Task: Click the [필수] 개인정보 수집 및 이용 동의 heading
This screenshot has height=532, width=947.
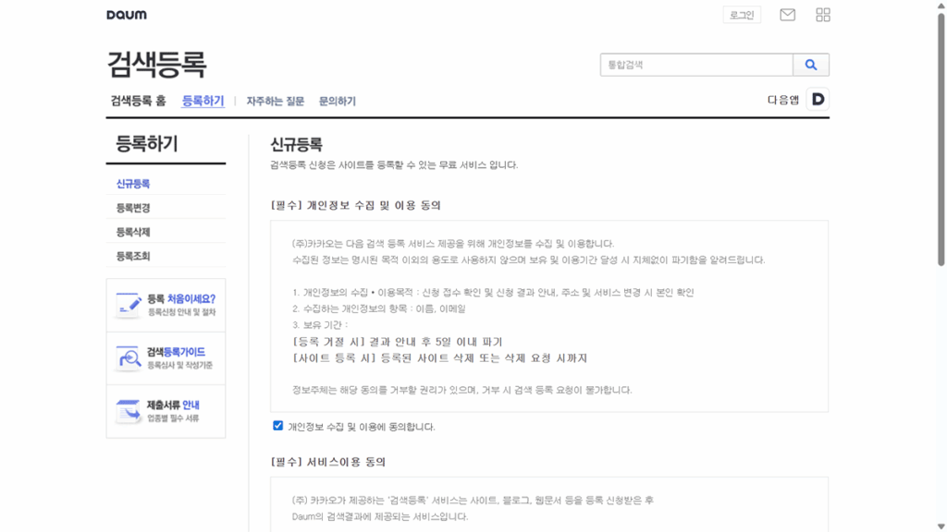Action: click(355, 206)
